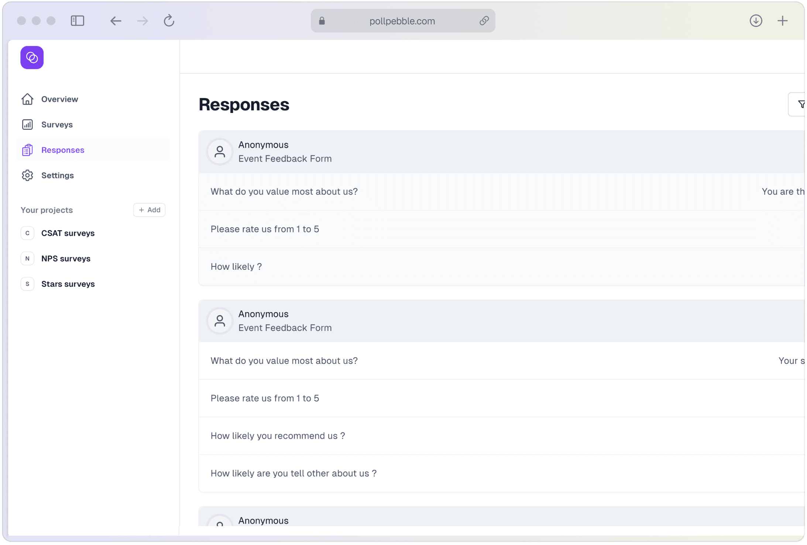Reload the page with the refresh icon
Image resolution: width=807 pixels, height=545 pixels.
(x=169, y=21)
